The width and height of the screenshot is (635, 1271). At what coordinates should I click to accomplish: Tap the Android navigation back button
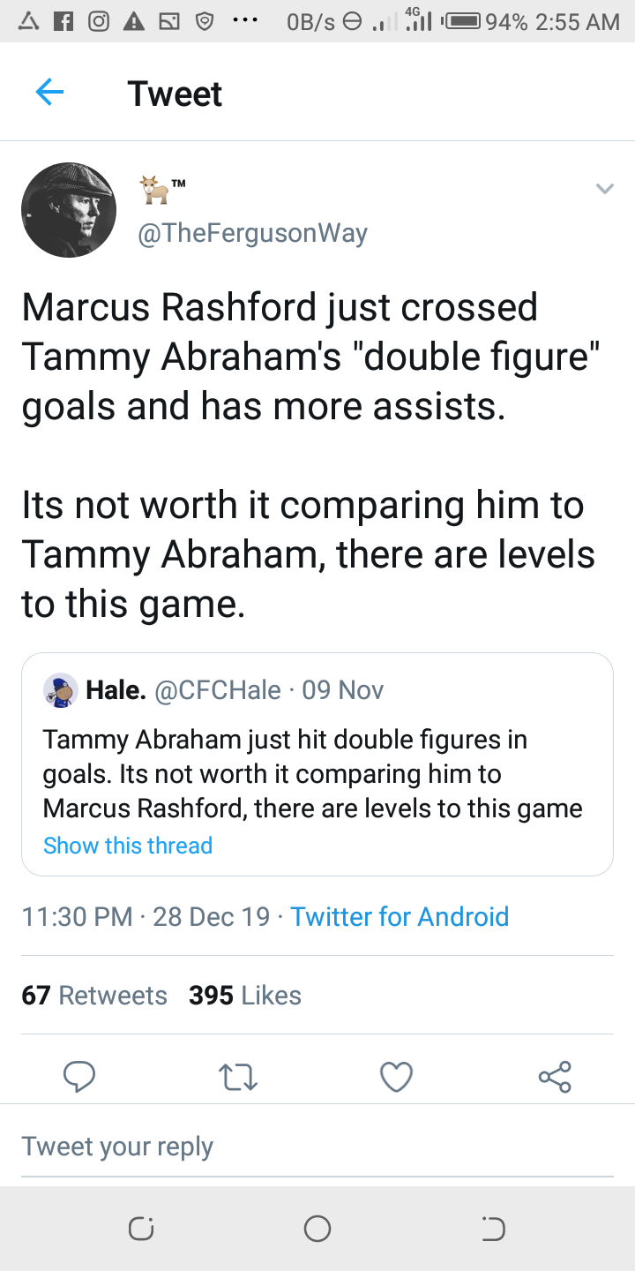[x=493, y=1229]
